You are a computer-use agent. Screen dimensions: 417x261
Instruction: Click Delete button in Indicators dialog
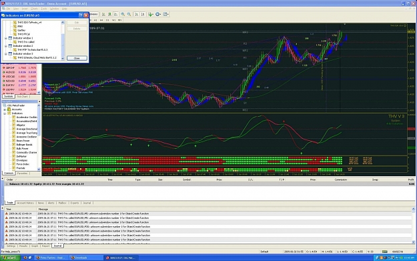pyautogui.click(x=77, y=29)
